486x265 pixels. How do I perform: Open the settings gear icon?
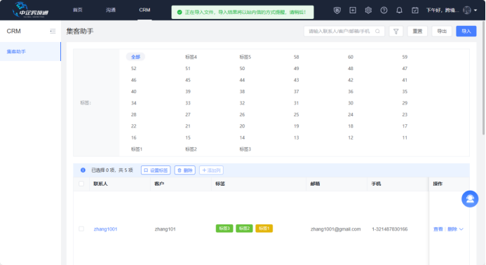pos(368,11)
